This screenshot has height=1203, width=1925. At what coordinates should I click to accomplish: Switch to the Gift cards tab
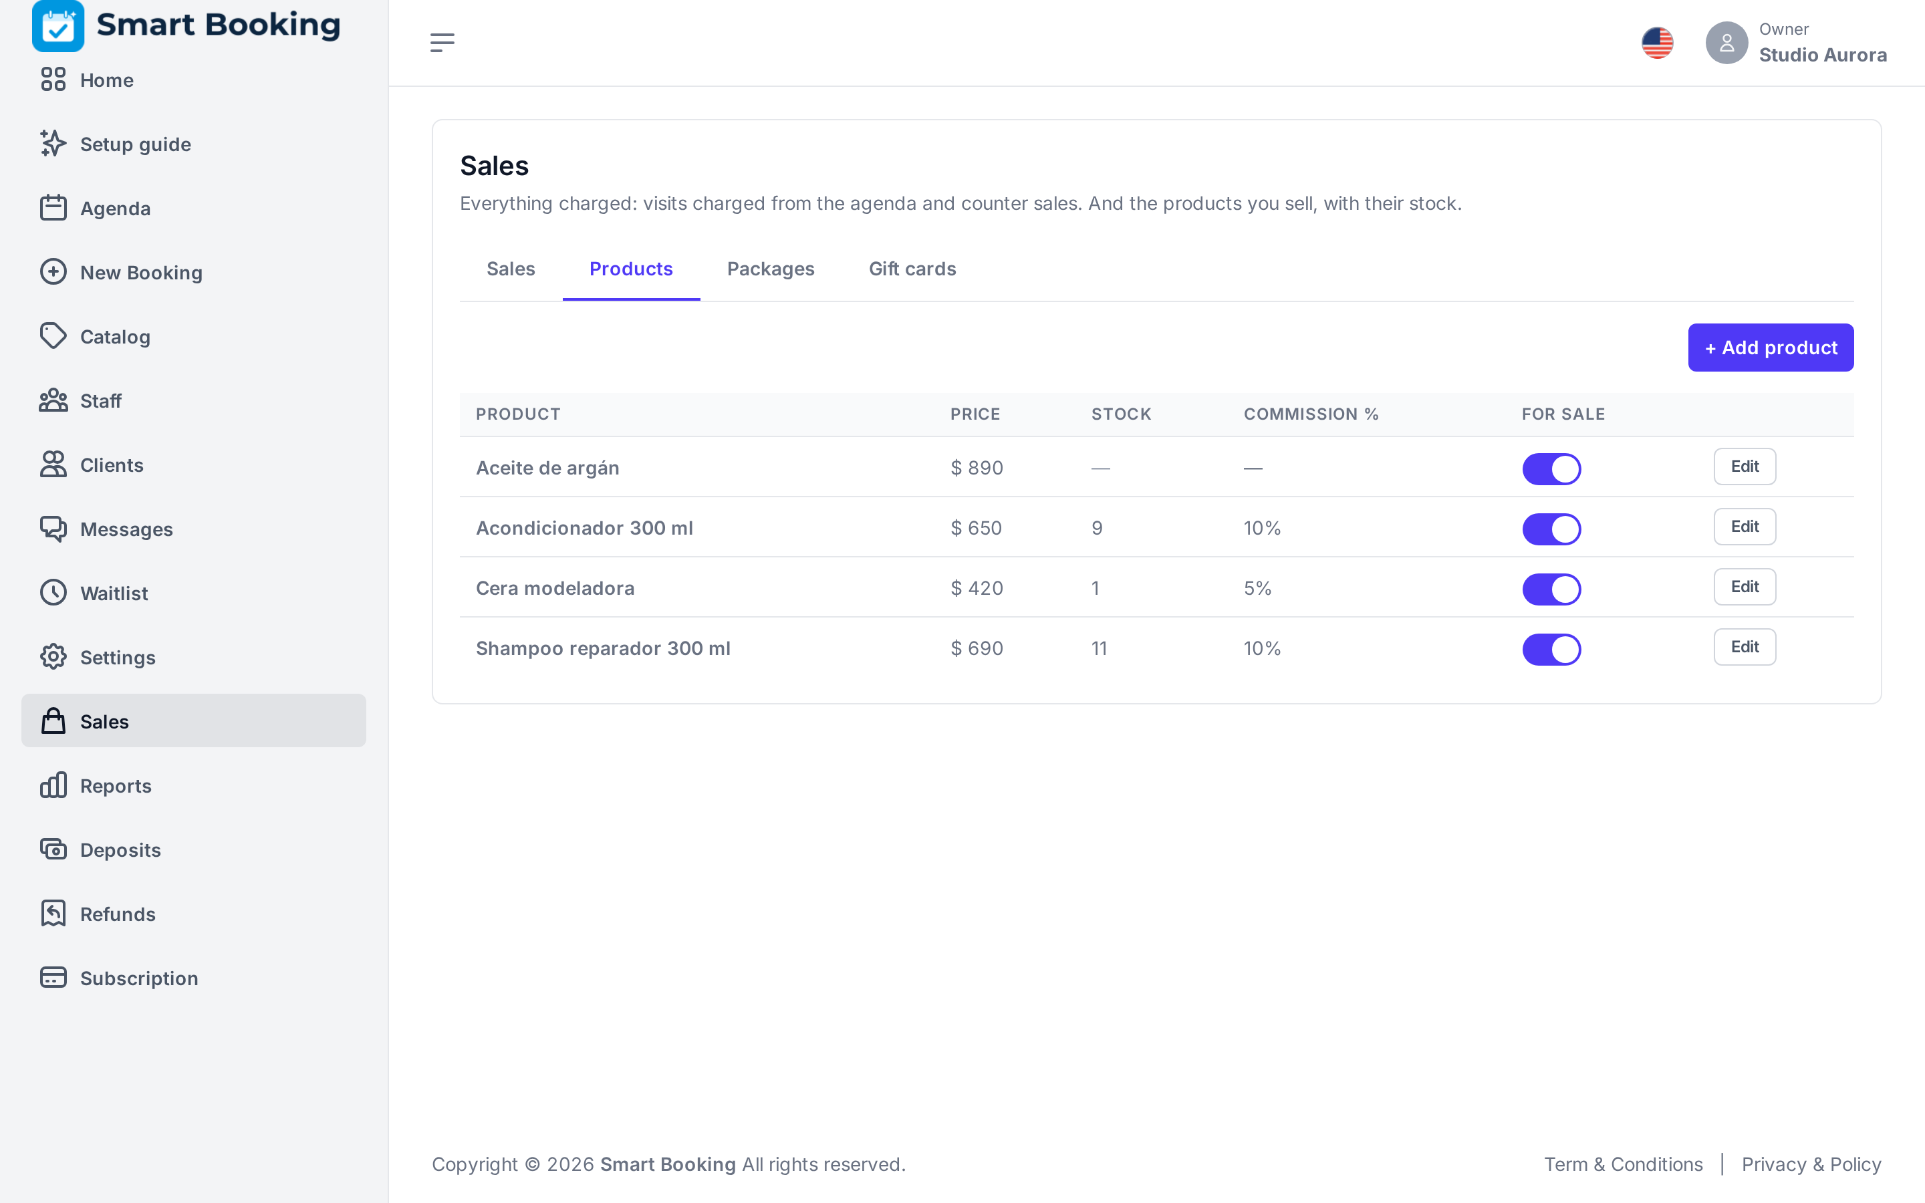point(912,270)
